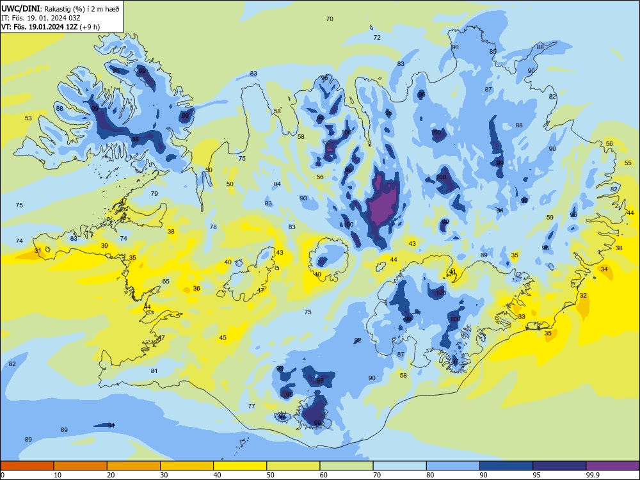Select the medium blue 80–90 legend swatch
The height and width of the screenshot is (480, 640).
pos(453,466)
